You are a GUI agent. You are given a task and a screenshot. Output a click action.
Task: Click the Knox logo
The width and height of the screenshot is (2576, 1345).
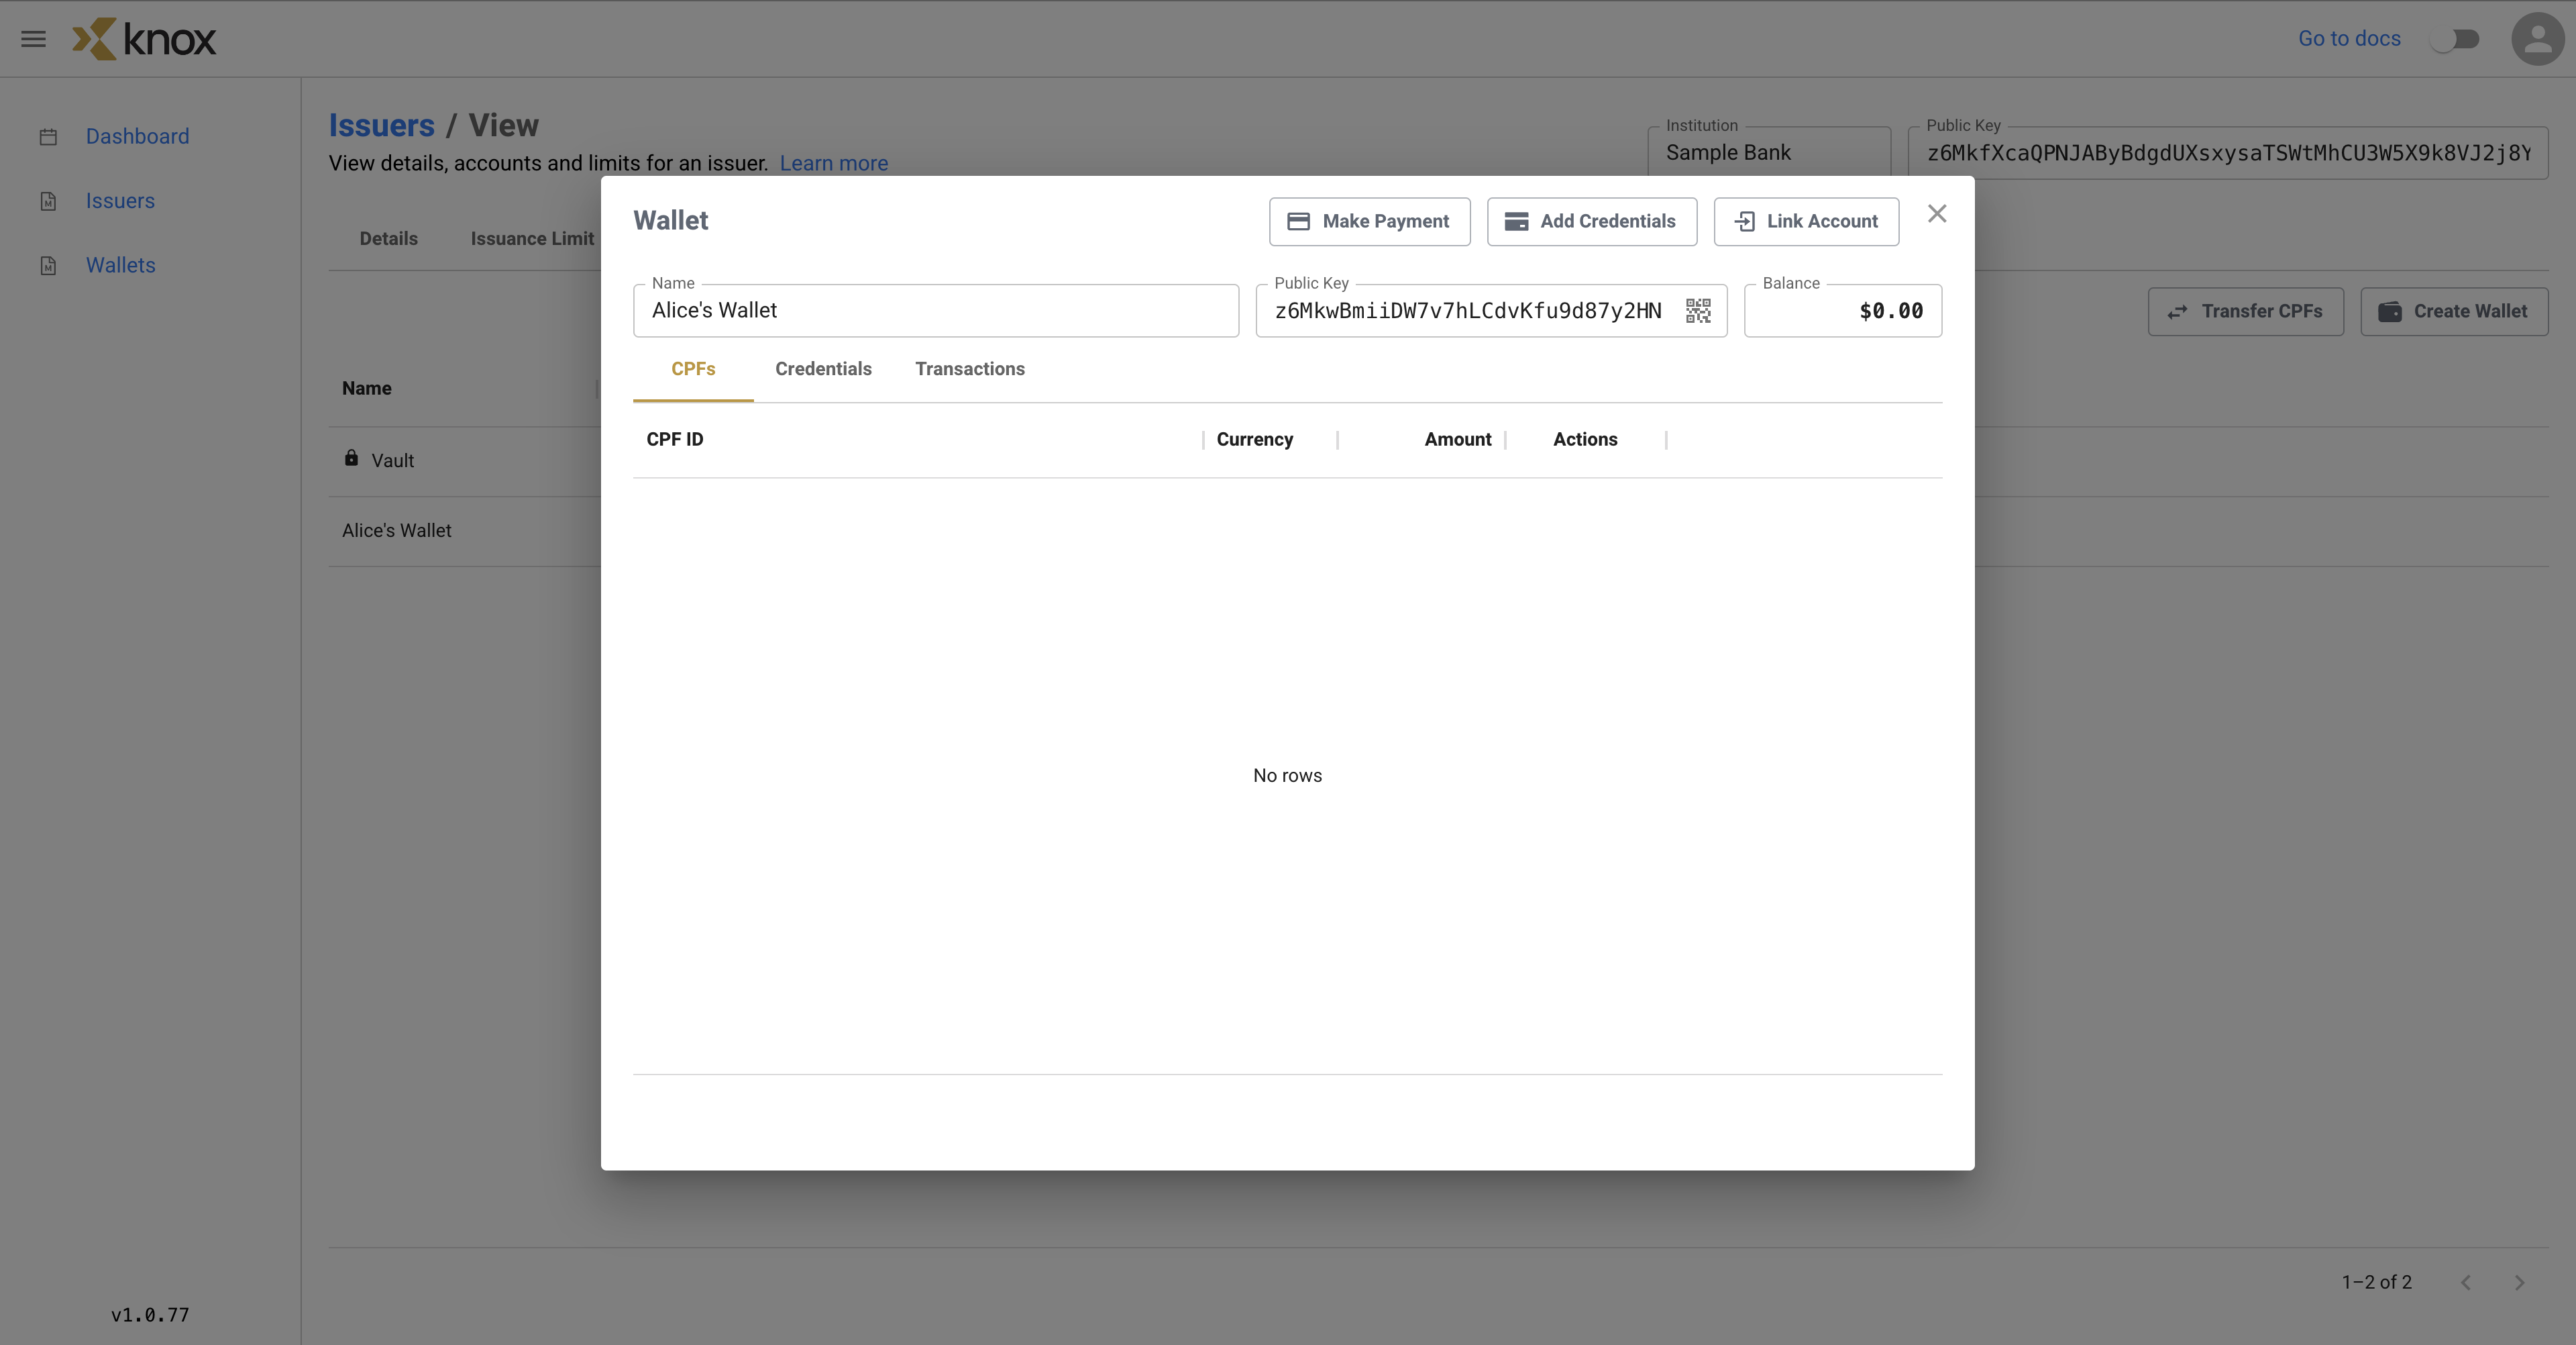(144, 39)
